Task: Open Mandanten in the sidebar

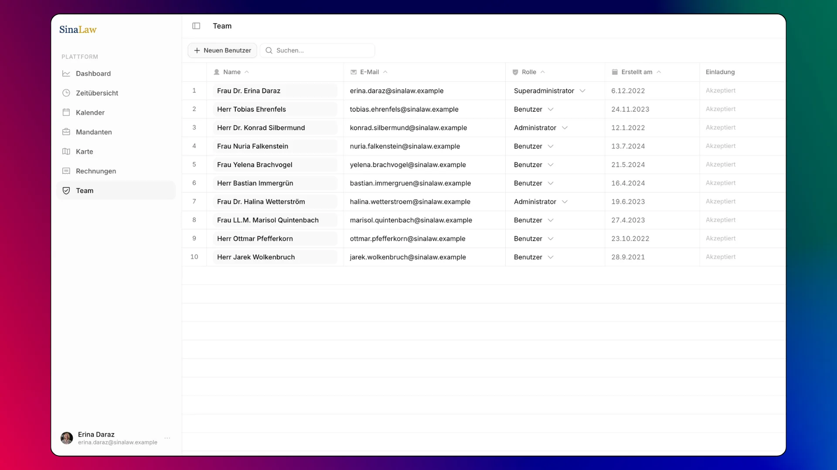Action: 116,132
